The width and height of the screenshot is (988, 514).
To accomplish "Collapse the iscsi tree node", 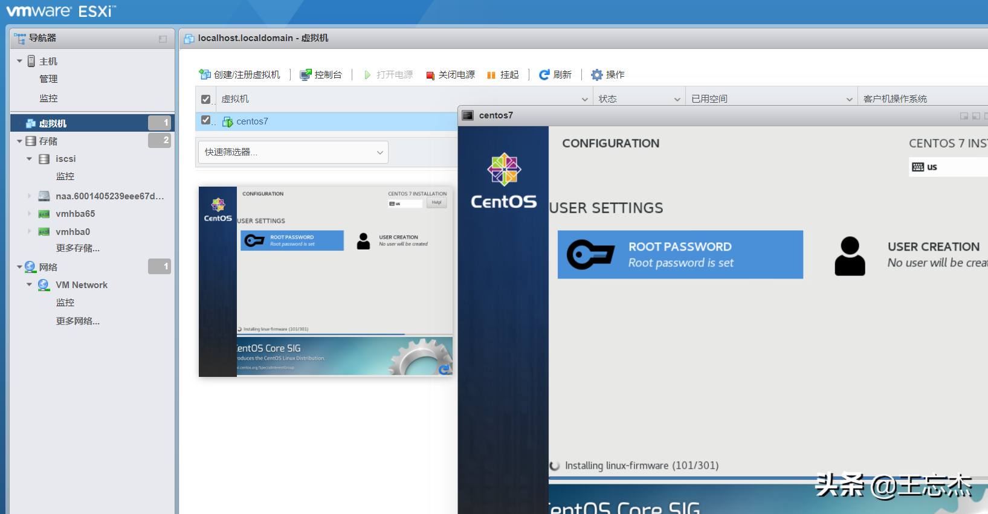I will (x=29, y=159).
